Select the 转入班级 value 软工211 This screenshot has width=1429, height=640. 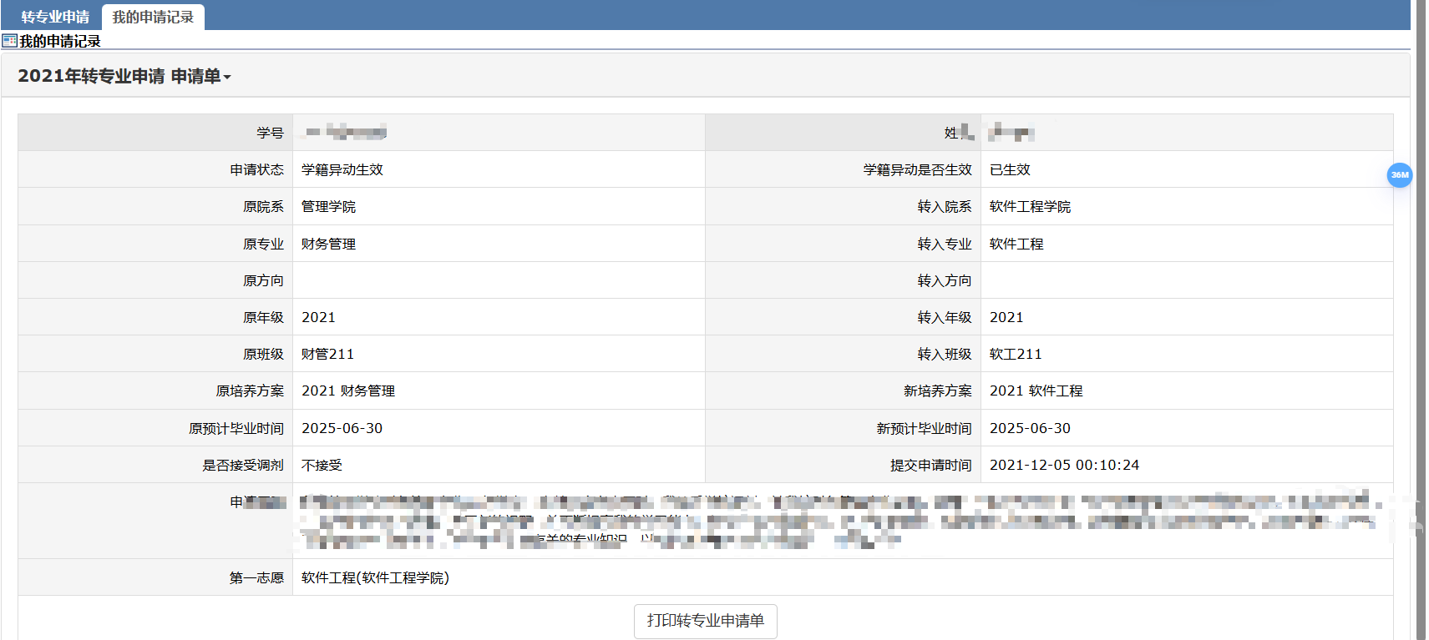(1016, 354)
